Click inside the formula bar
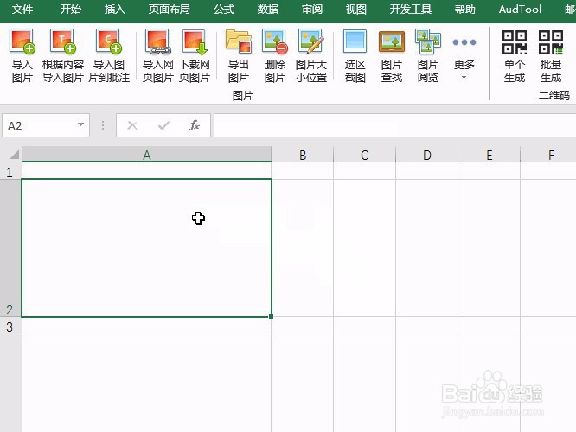 [394, 125]
